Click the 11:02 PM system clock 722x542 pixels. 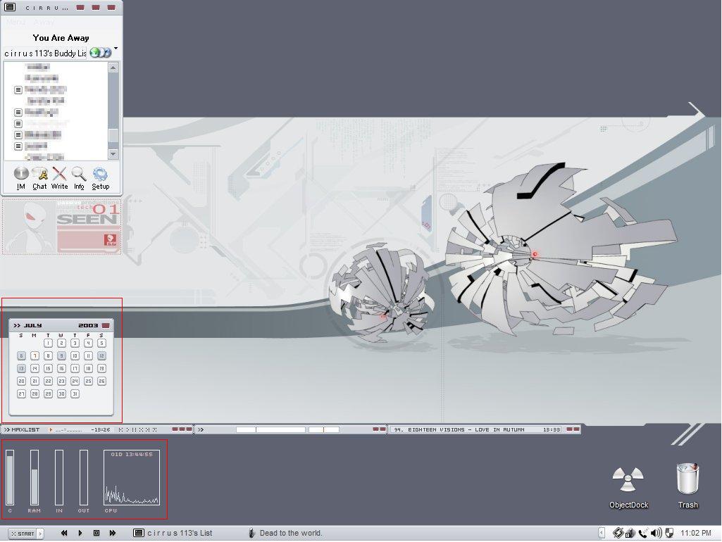pyautogui.click(x=696, y=533)
